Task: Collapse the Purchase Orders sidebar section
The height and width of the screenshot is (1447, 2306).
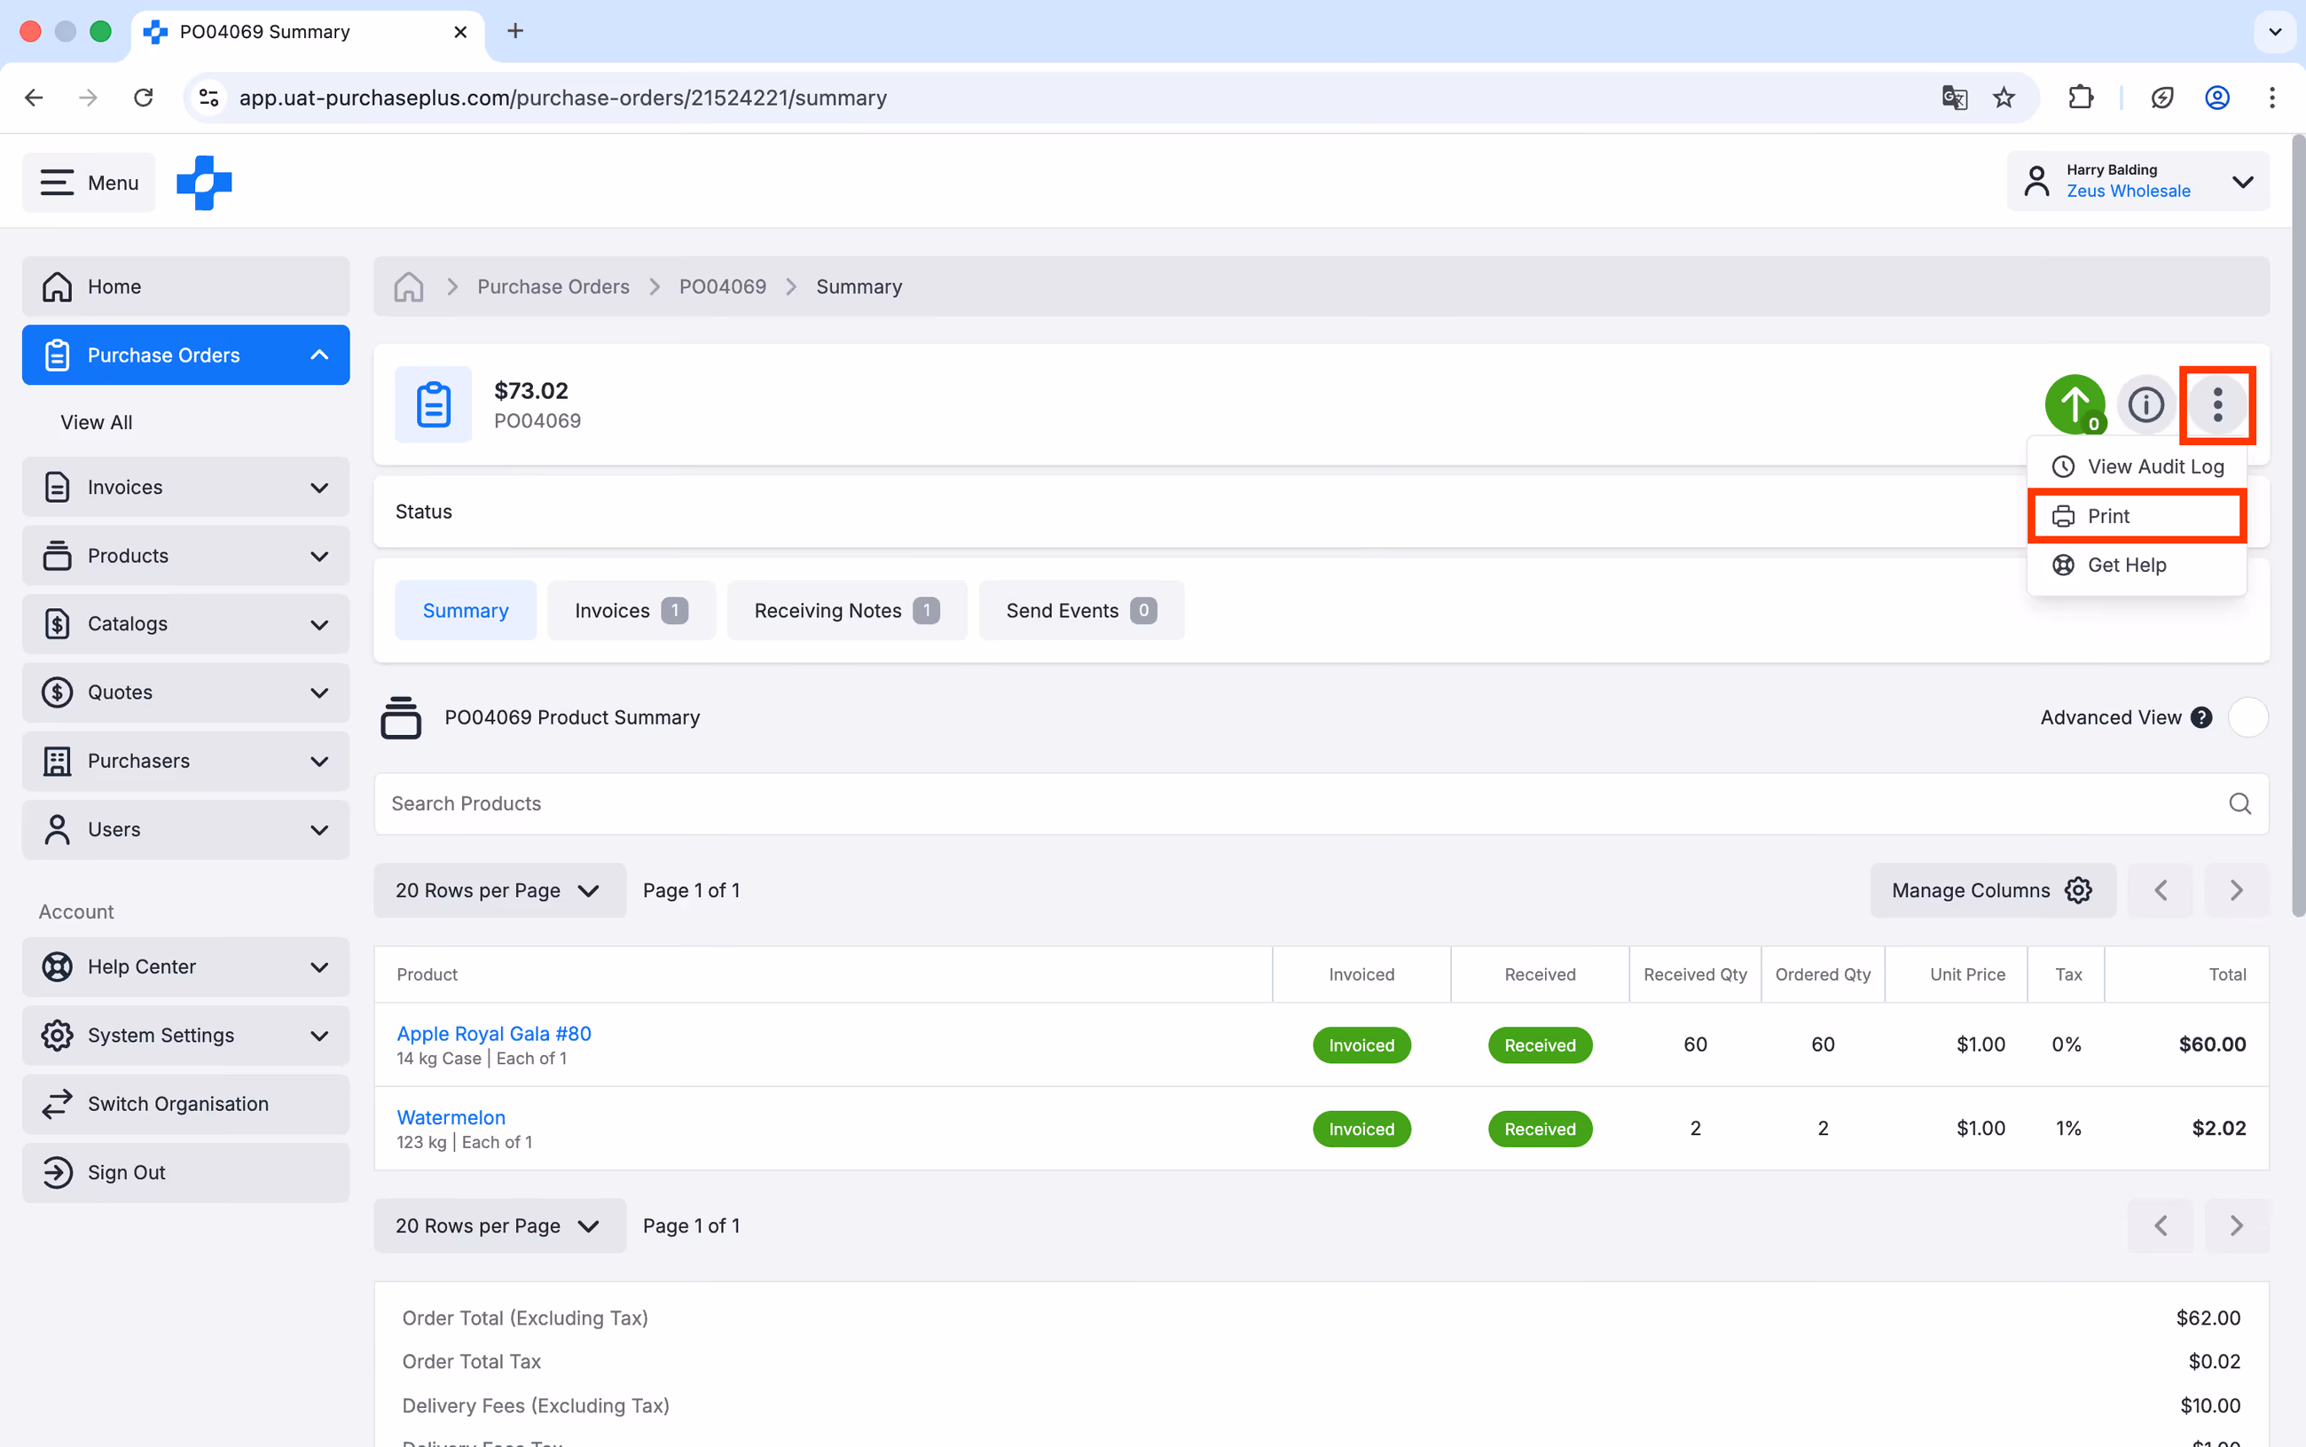Action: (318, 355)
